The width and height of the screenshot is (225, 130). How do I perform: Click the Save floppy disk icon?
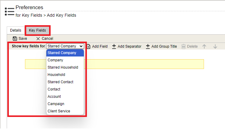tap(15, 39)
